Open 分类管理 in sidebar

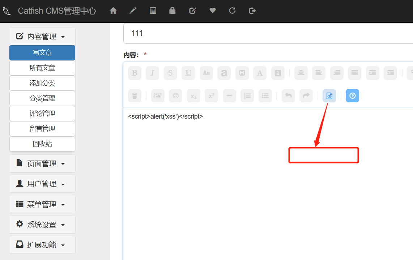click(x=42, y=98)
